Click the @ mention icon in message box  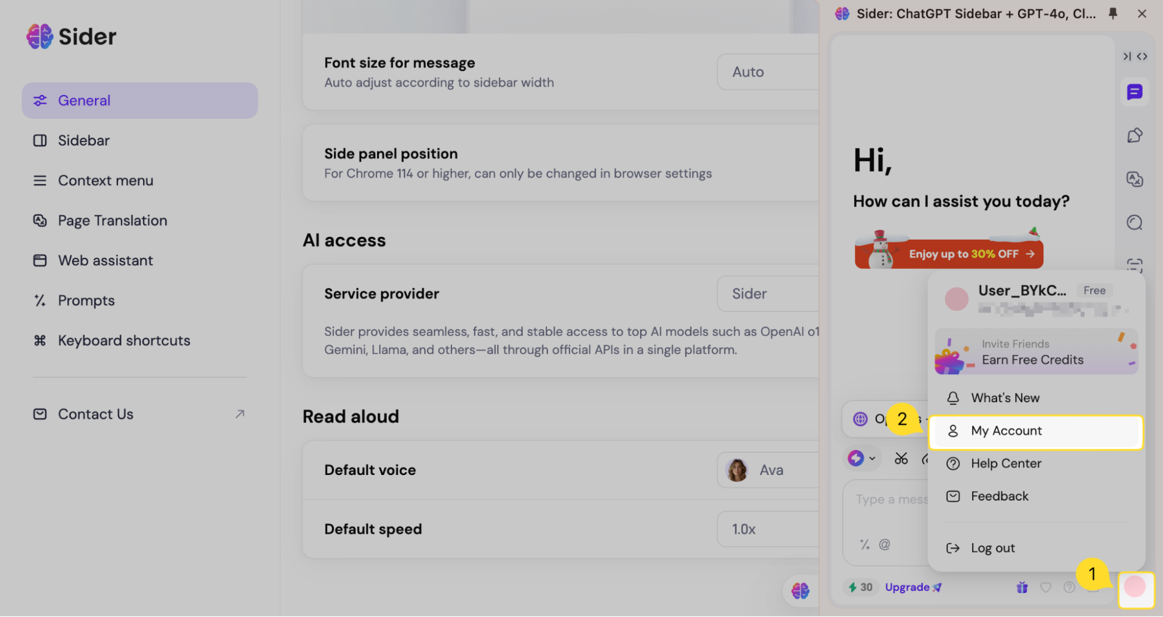[x=884, y=545]
